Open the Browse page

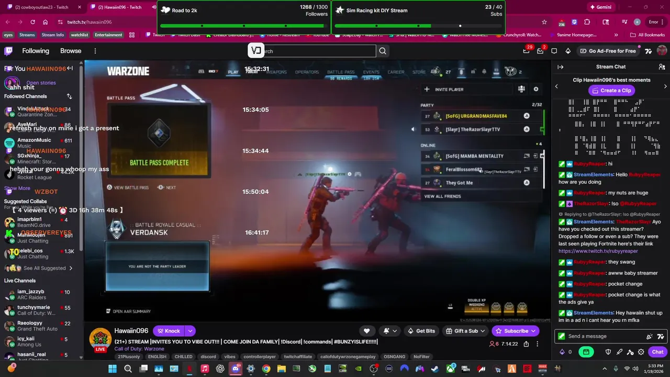[x=71, y=51]
